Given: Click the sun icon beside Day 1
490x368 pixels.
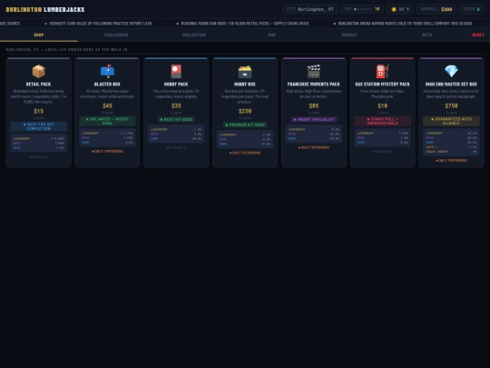Looking at the screenshot, I should point(394,9).
